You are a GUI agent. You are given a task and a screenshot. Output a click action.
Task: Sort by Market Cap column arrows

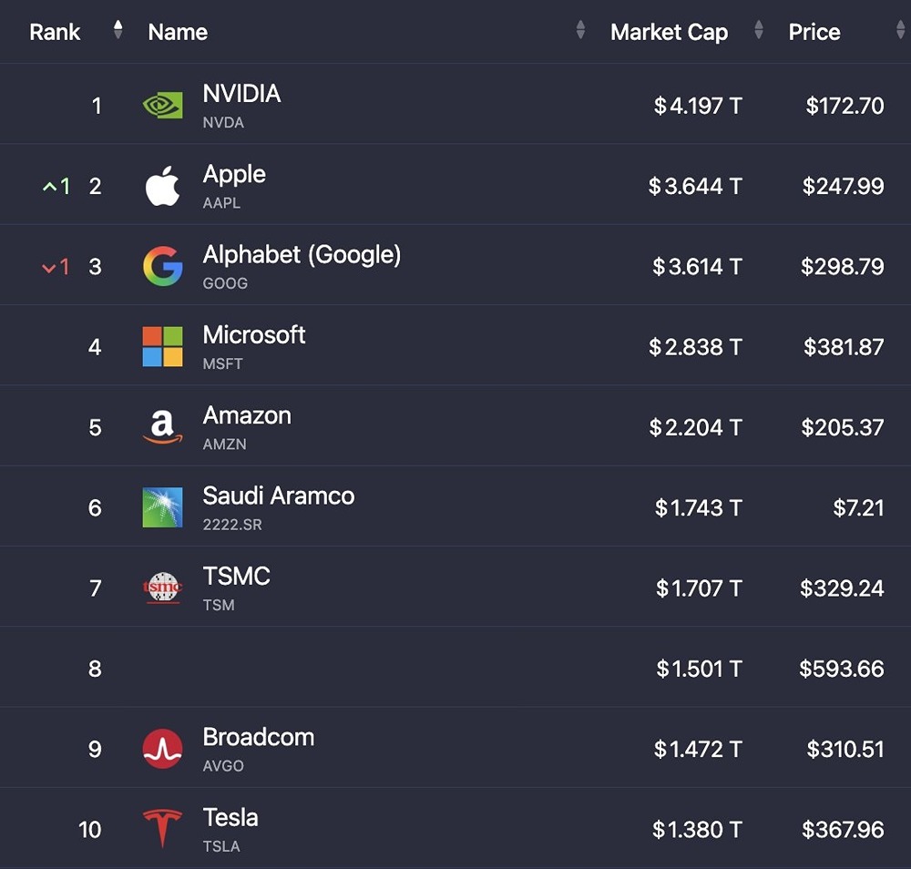point(759,31)
